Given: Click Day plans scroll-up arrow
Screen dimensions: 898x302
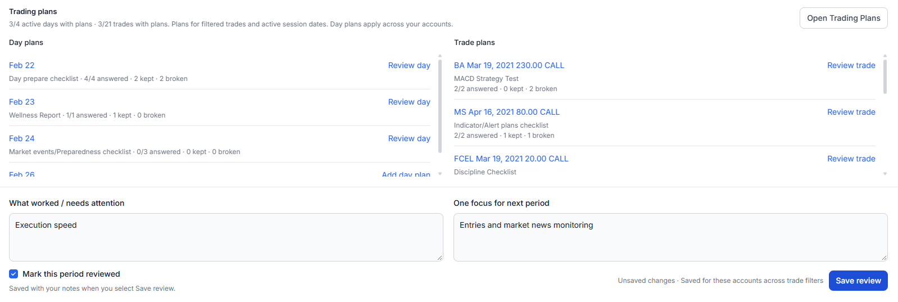Looking at the screenshot, I should point(440,56).
